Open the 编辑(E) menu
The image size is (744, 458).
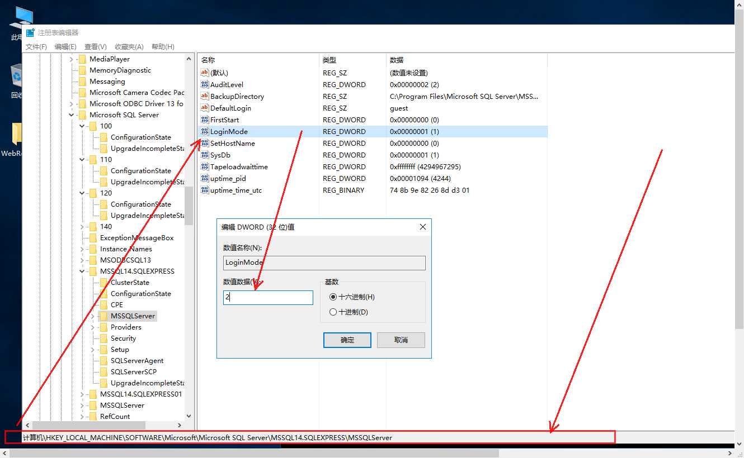pyautogui.click(x=65, y=46)
